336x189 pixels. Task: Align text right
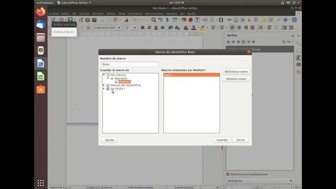coord(246,28)
